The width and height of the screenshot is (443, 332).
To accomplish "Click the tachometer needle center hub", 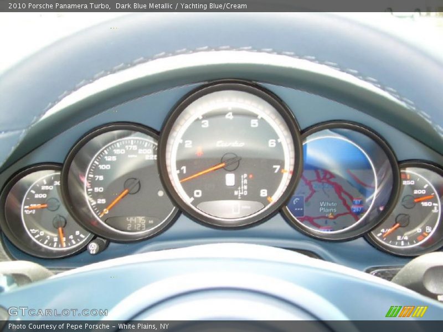I will coord(230,162).
